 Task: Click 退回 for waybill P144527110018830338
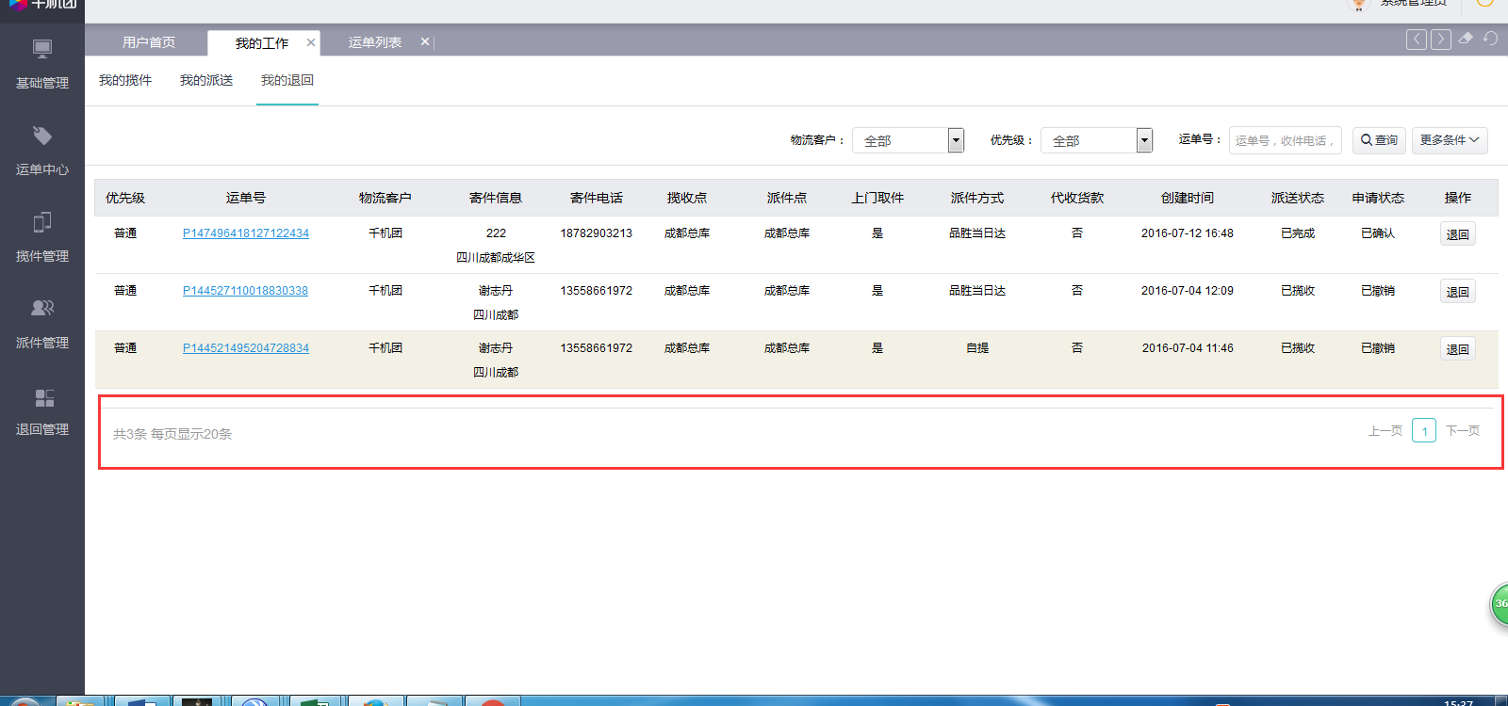(x=1457, y=292)
